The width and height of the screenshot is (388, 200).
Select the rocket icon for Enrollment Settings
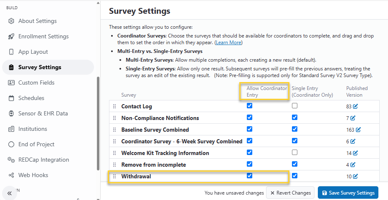tap(11, 37)
